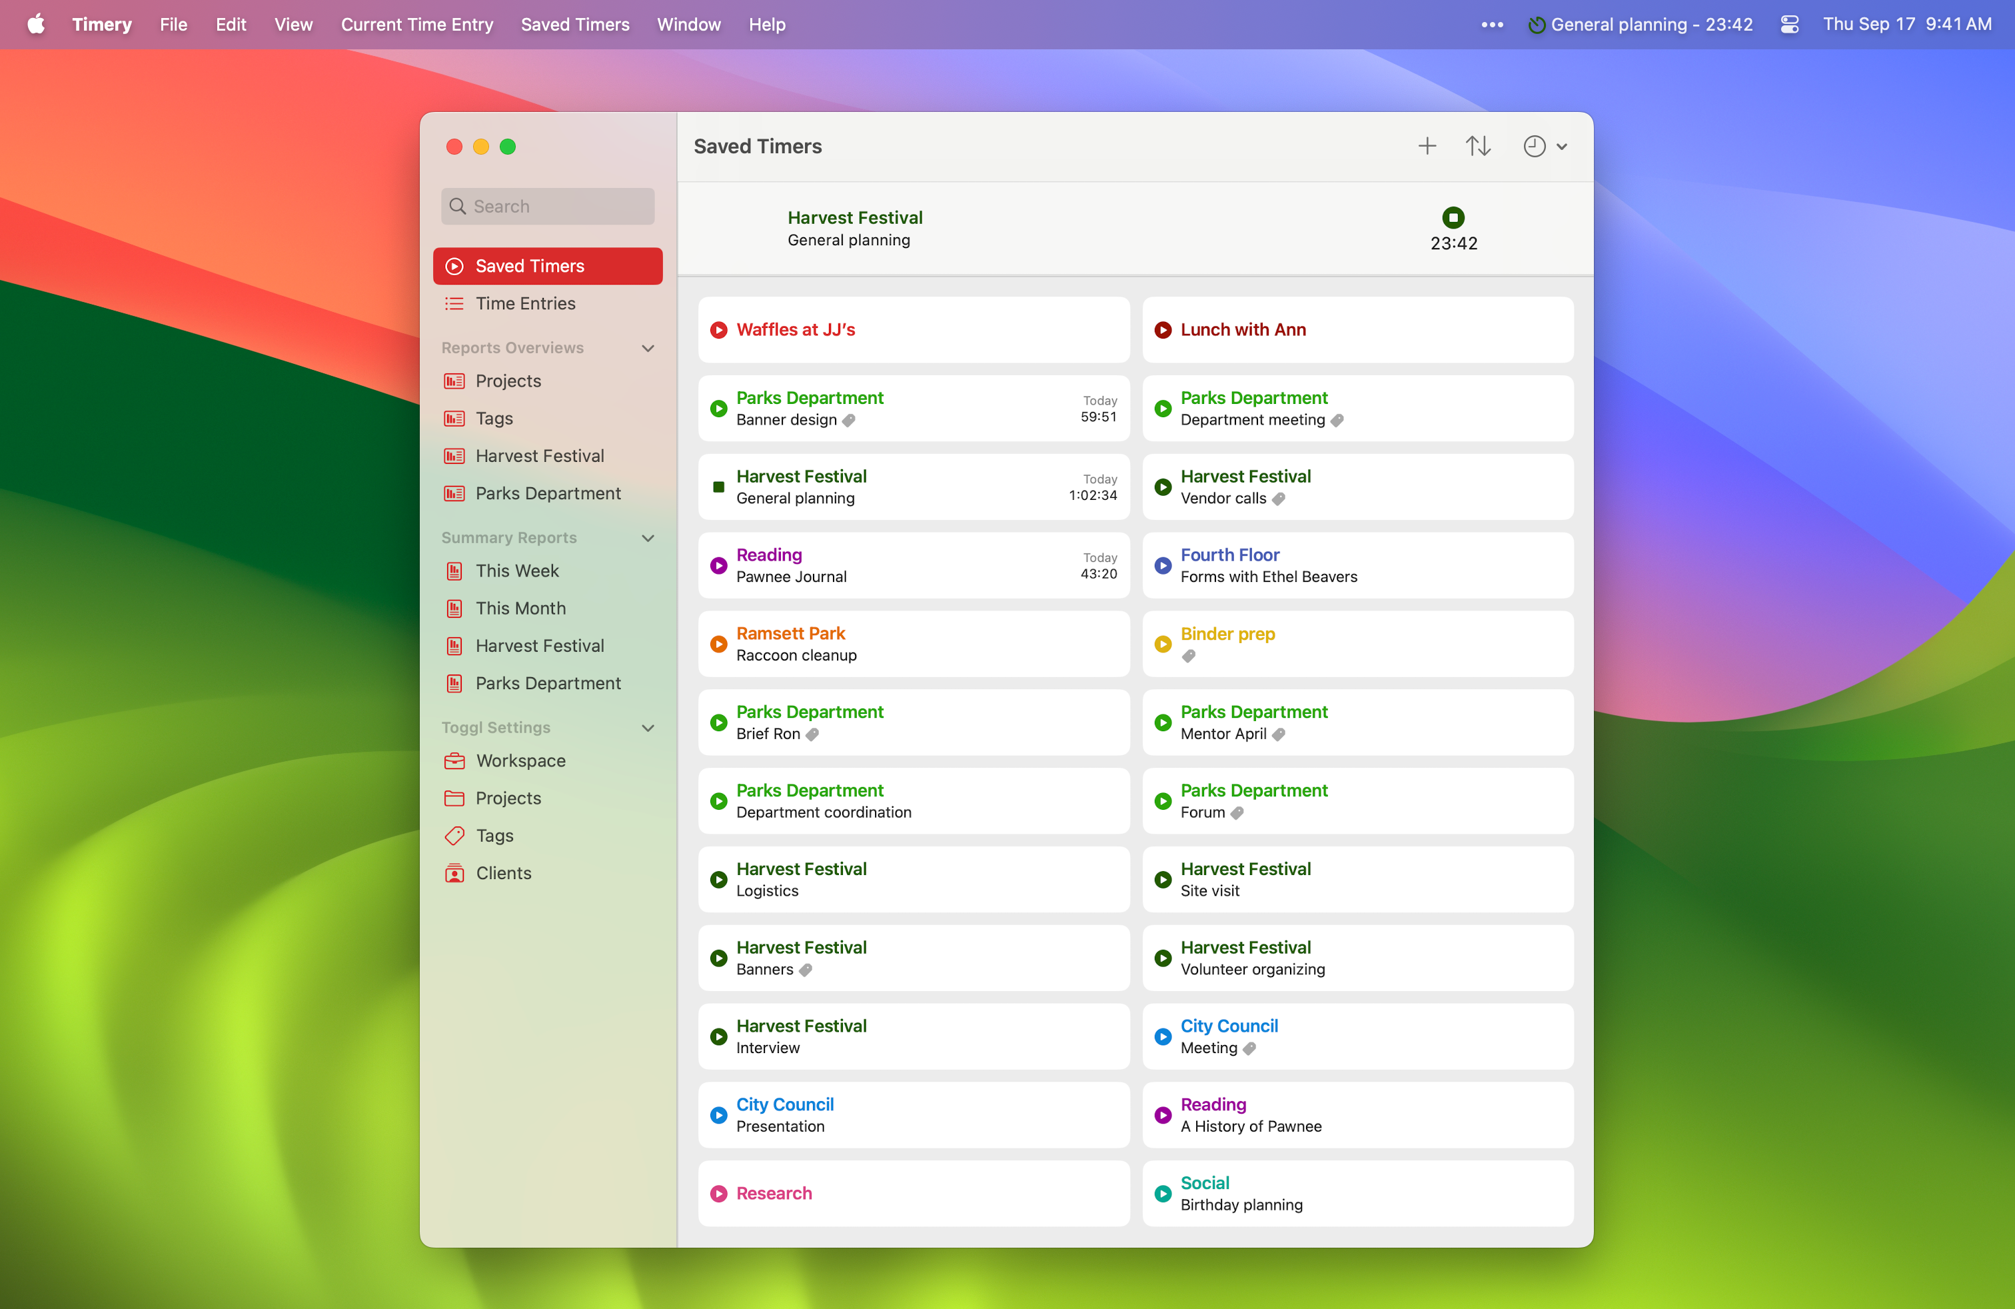Open the Help menu
Viewport: 2015px width, 1309px height.
(767, 25)
